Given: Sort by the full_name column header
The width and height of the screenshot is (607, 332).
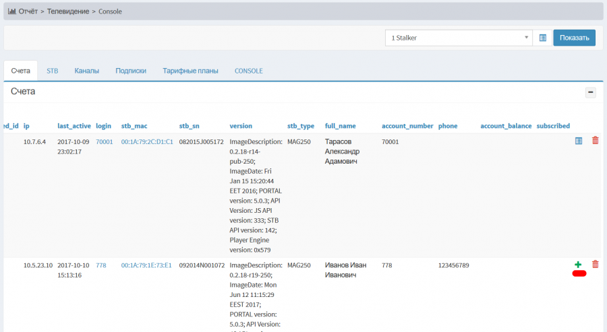Looking at the screenshot, I should tap(341, 126).
